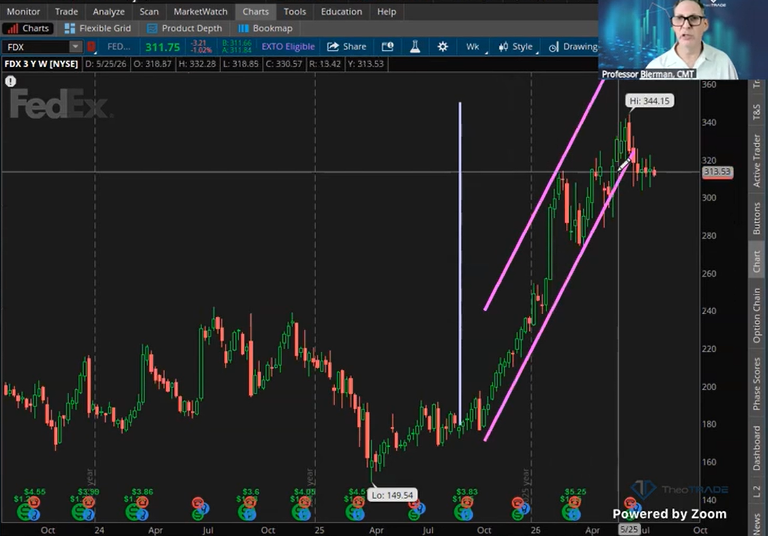Toggle the L2 sidebar panel

tap(757, 491)
